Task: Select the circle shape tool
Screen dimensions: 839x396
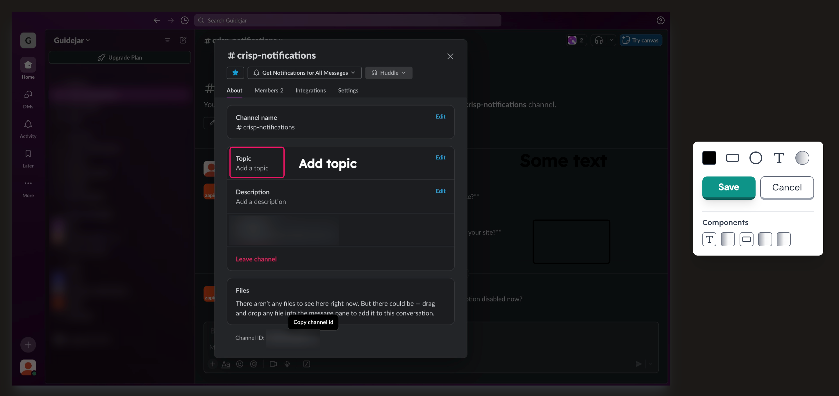Action: (x=756, y=158)
